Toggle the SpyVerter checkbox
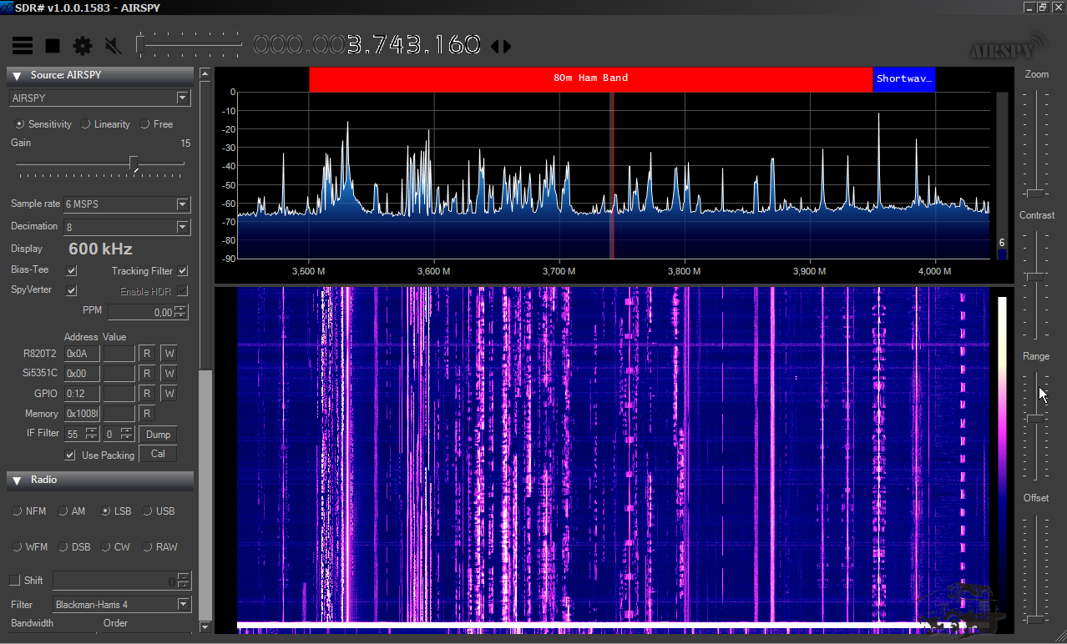Screen dimensions: 1067x644 coord(72,290)
